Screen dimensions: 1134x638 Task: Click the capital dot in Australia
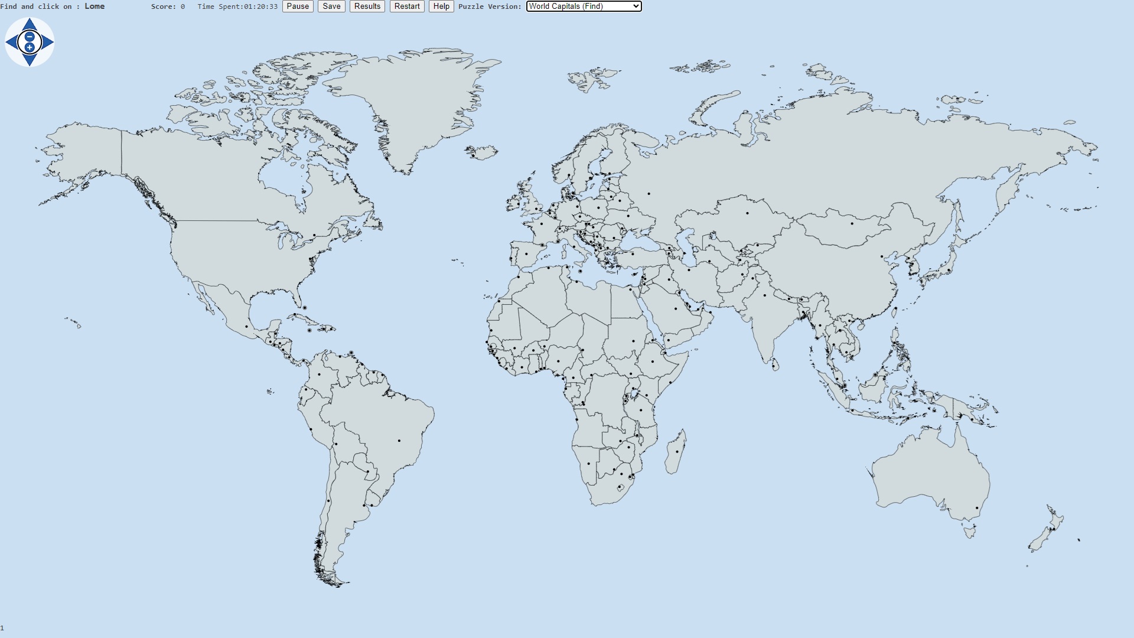coord(977,508)
